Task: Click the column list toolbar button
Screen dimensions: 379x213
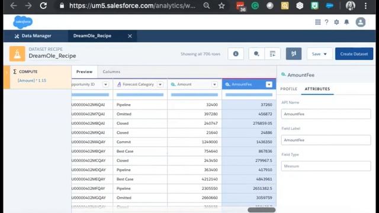Action: click(x=272, y=54)
